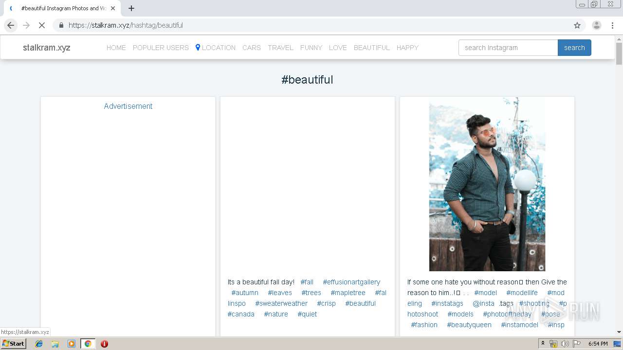
Task: Open a new tab with plus button
Action: click(x=131, y=8)
